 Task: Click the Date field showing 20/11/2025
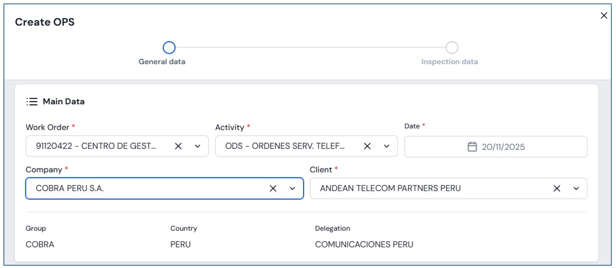[503, 147]
